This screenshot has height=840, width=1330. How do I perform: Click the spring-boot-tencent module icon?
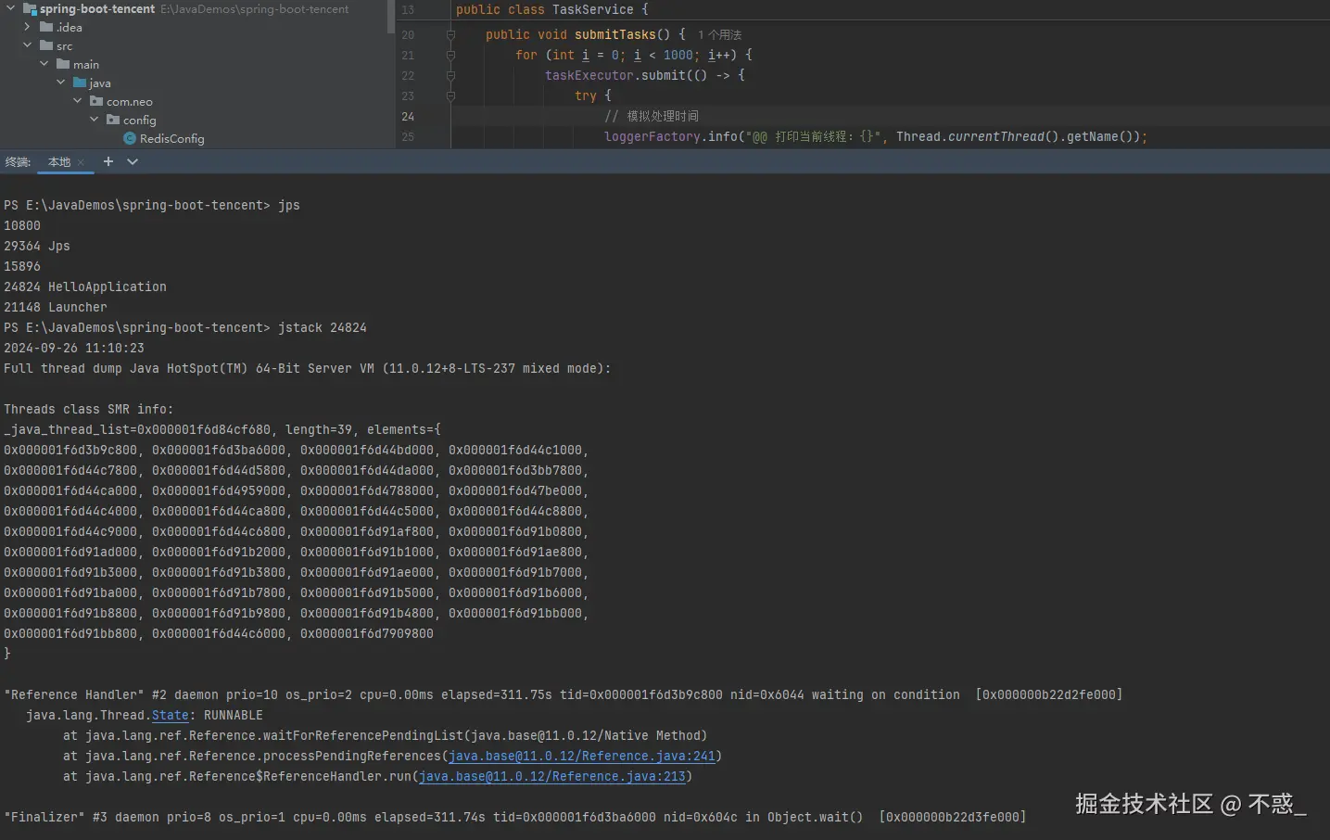click(30, 8)
